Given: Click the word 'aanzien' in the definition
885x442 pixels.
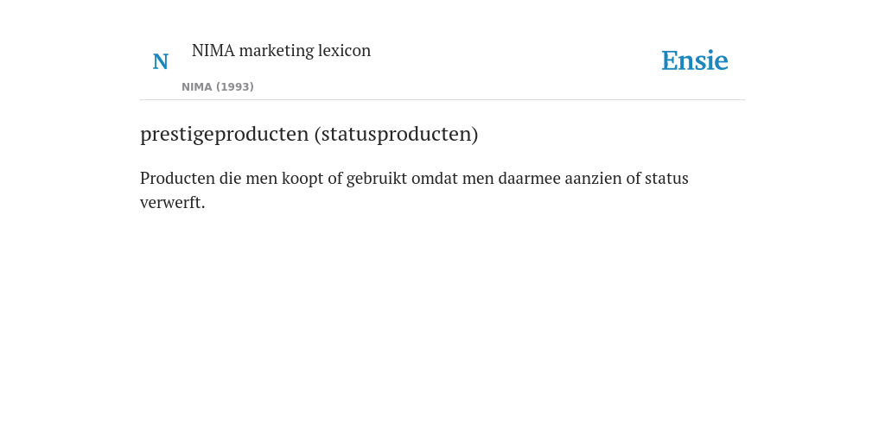Looking at the screenshot, I should (593, 178).
